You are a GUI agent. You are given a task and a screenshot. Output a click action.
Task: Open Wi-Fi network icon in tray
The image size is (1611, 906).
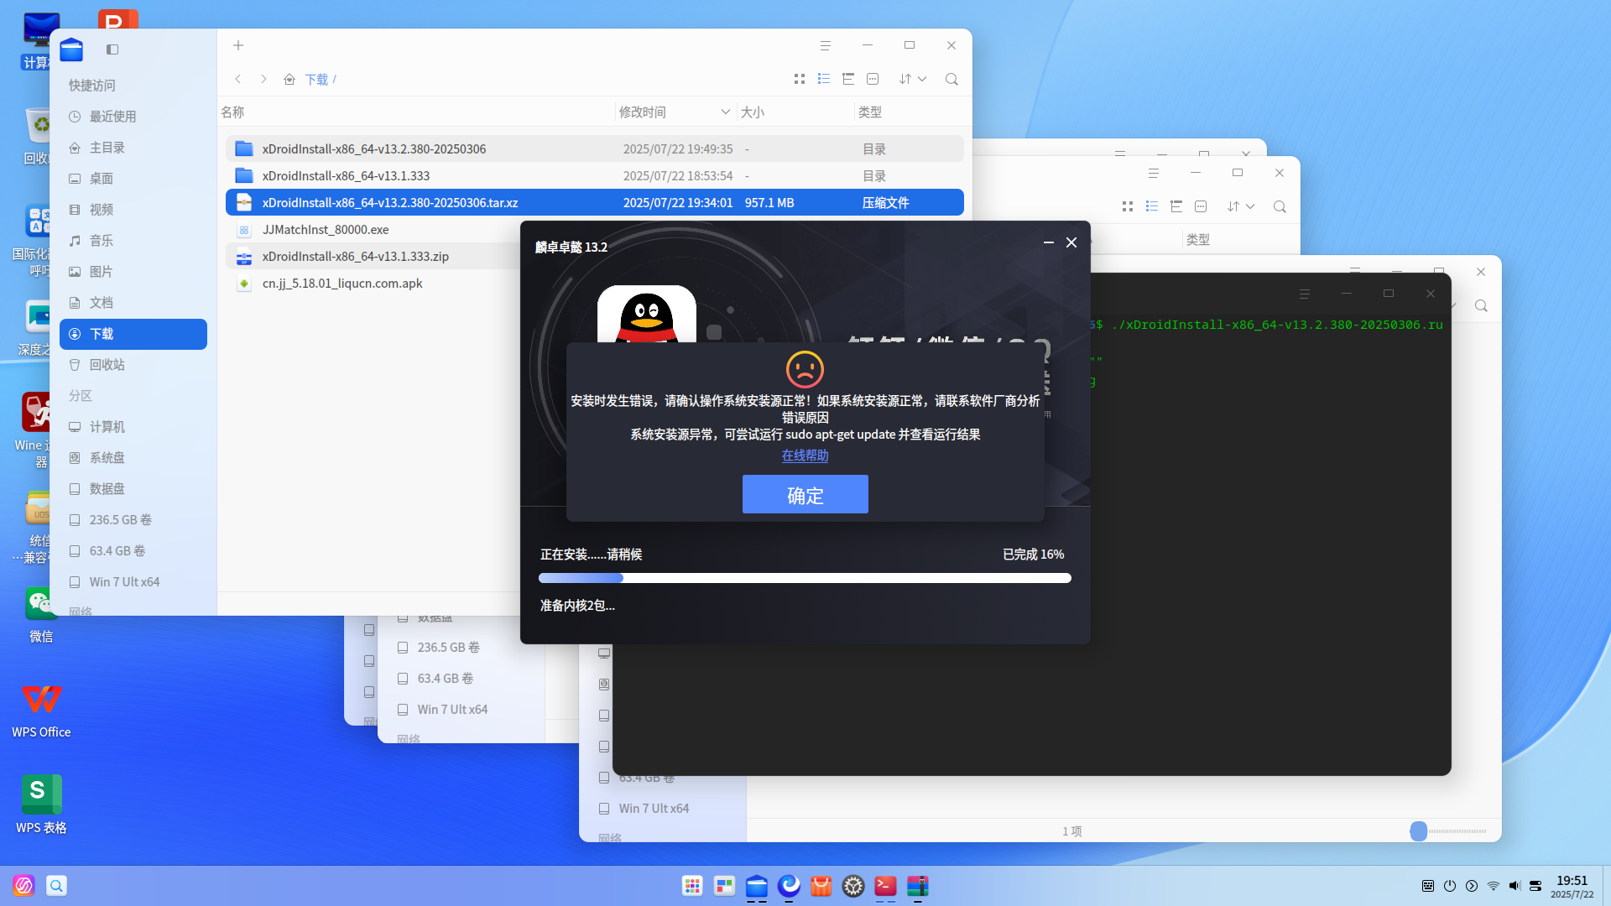point(1494,886)
